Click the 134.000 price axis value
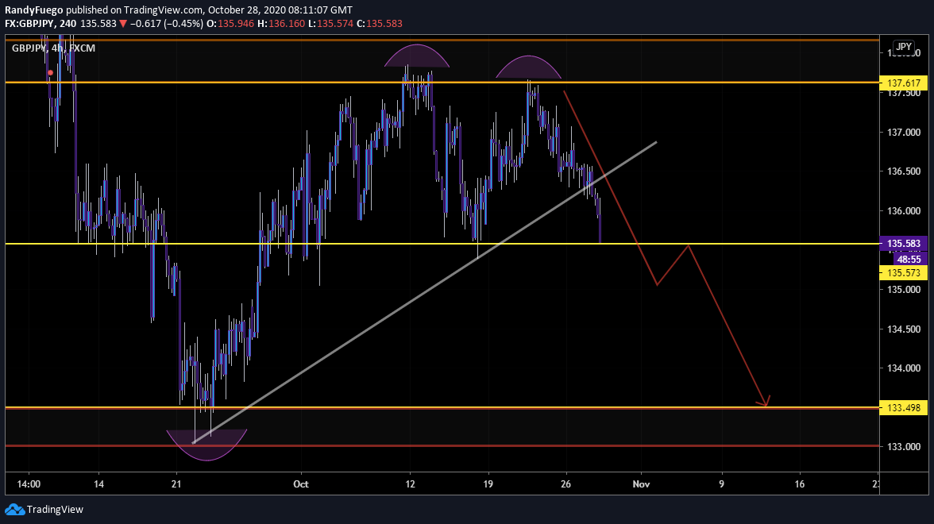 904,368
